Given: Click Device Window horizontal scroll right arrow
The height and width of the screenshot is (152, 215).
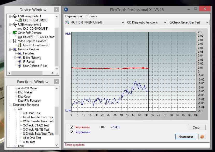Looking at the screenshot, I should [x=52, y=73].
